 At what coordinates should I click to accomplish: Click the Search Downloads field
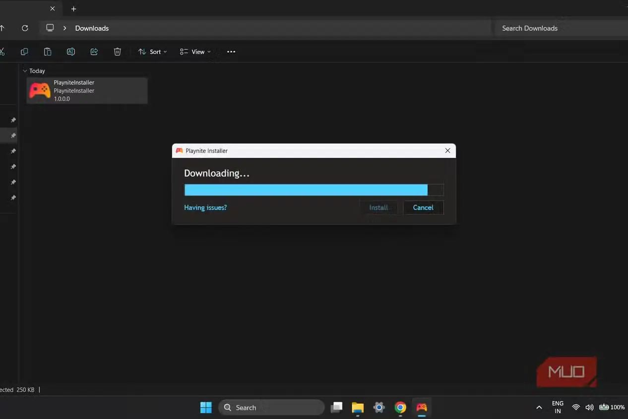[562, 28]
